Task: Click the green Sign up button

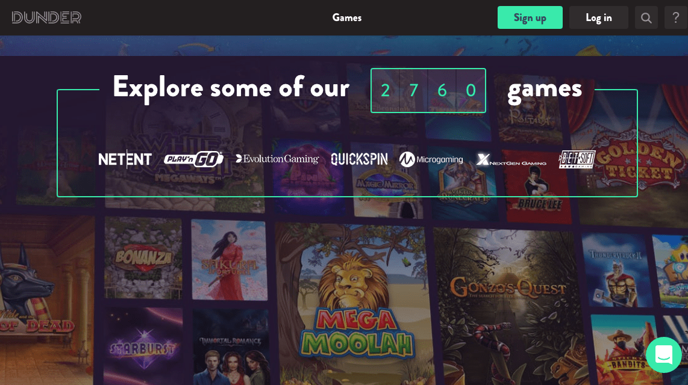Action: coord(530,17)
